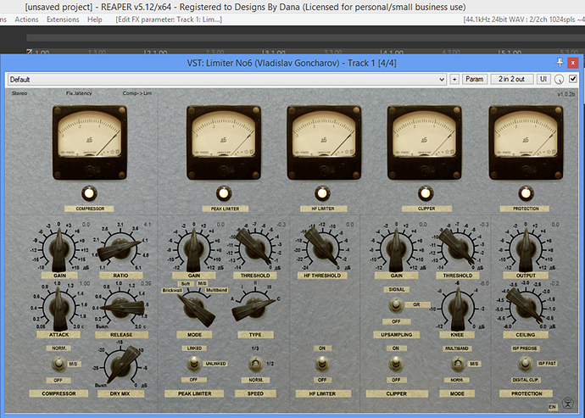585x418 pixels.
Task: Click the Clipper THRESHOLD knob
Action: [x=458, y=247]
